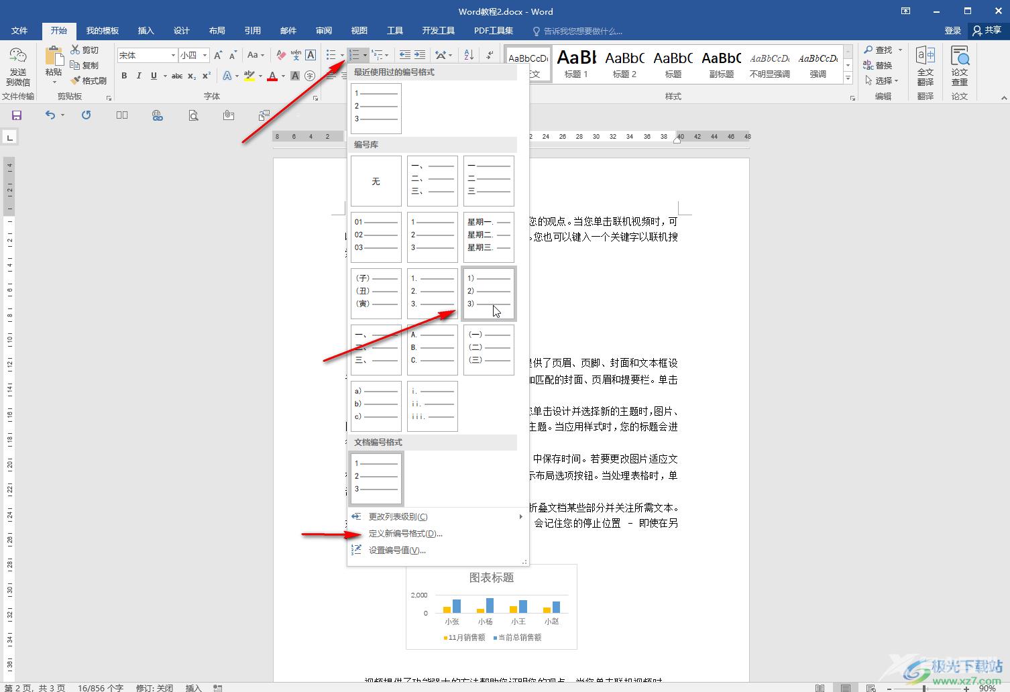The width and height of the screenshot is (1010, 692).
Task: Toggle Print Layout view in status bar
Action: pyautogui.click(x=846, y=688)
